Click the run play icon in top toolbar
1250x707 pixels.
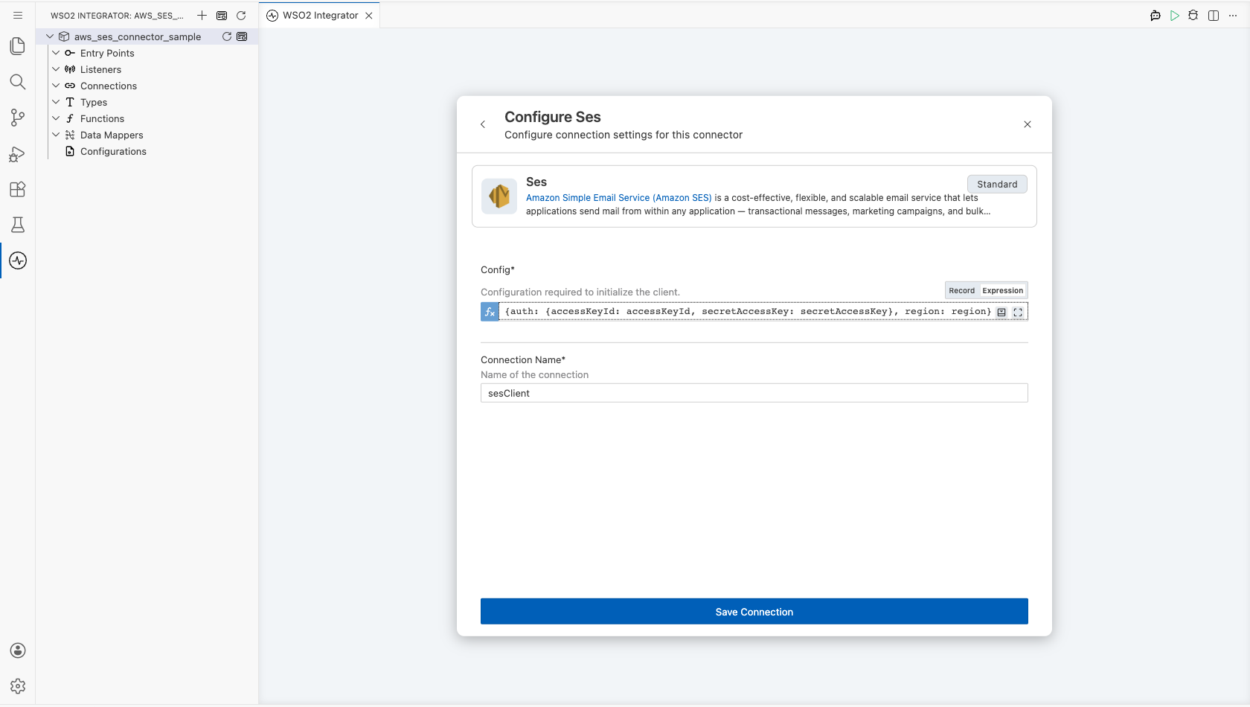pos(1174,15)
